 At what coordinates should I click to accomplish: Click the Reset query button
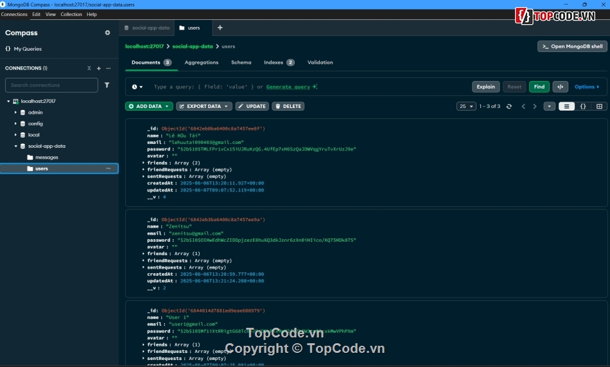(x=514, y=87)
